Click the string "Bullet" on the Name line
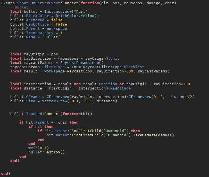This screenshot has height=177, width=209. (51, 37)
